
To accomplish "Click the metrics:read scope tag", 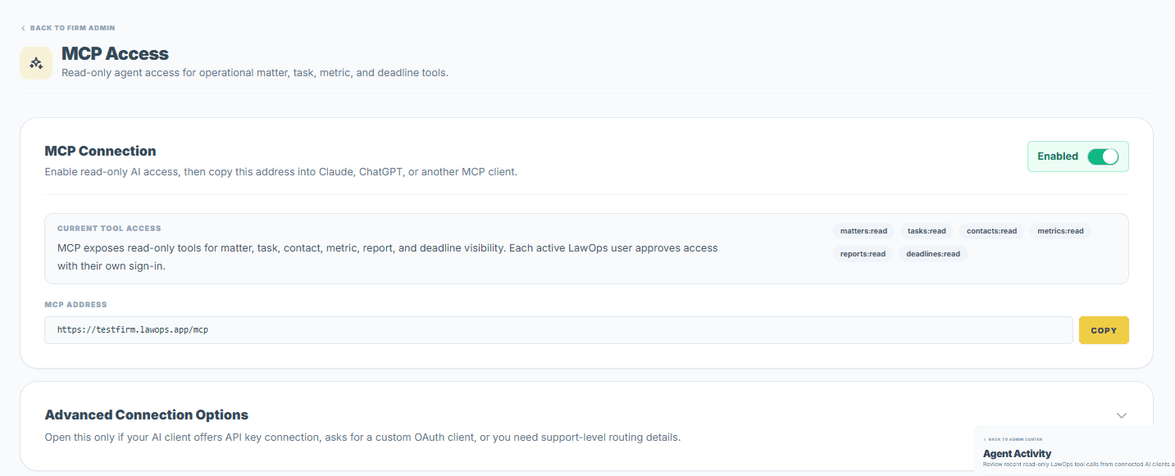I will pyautogui.click(x=1060, y=231).
